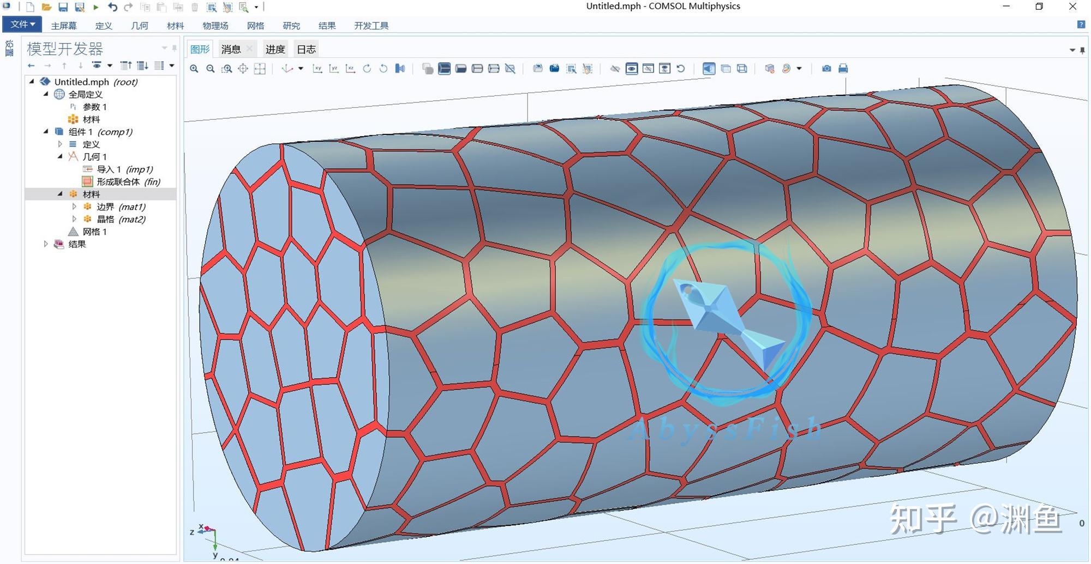Expand the 结果 node in Model Builder
1091x564 pixels.
pos(46,244)
